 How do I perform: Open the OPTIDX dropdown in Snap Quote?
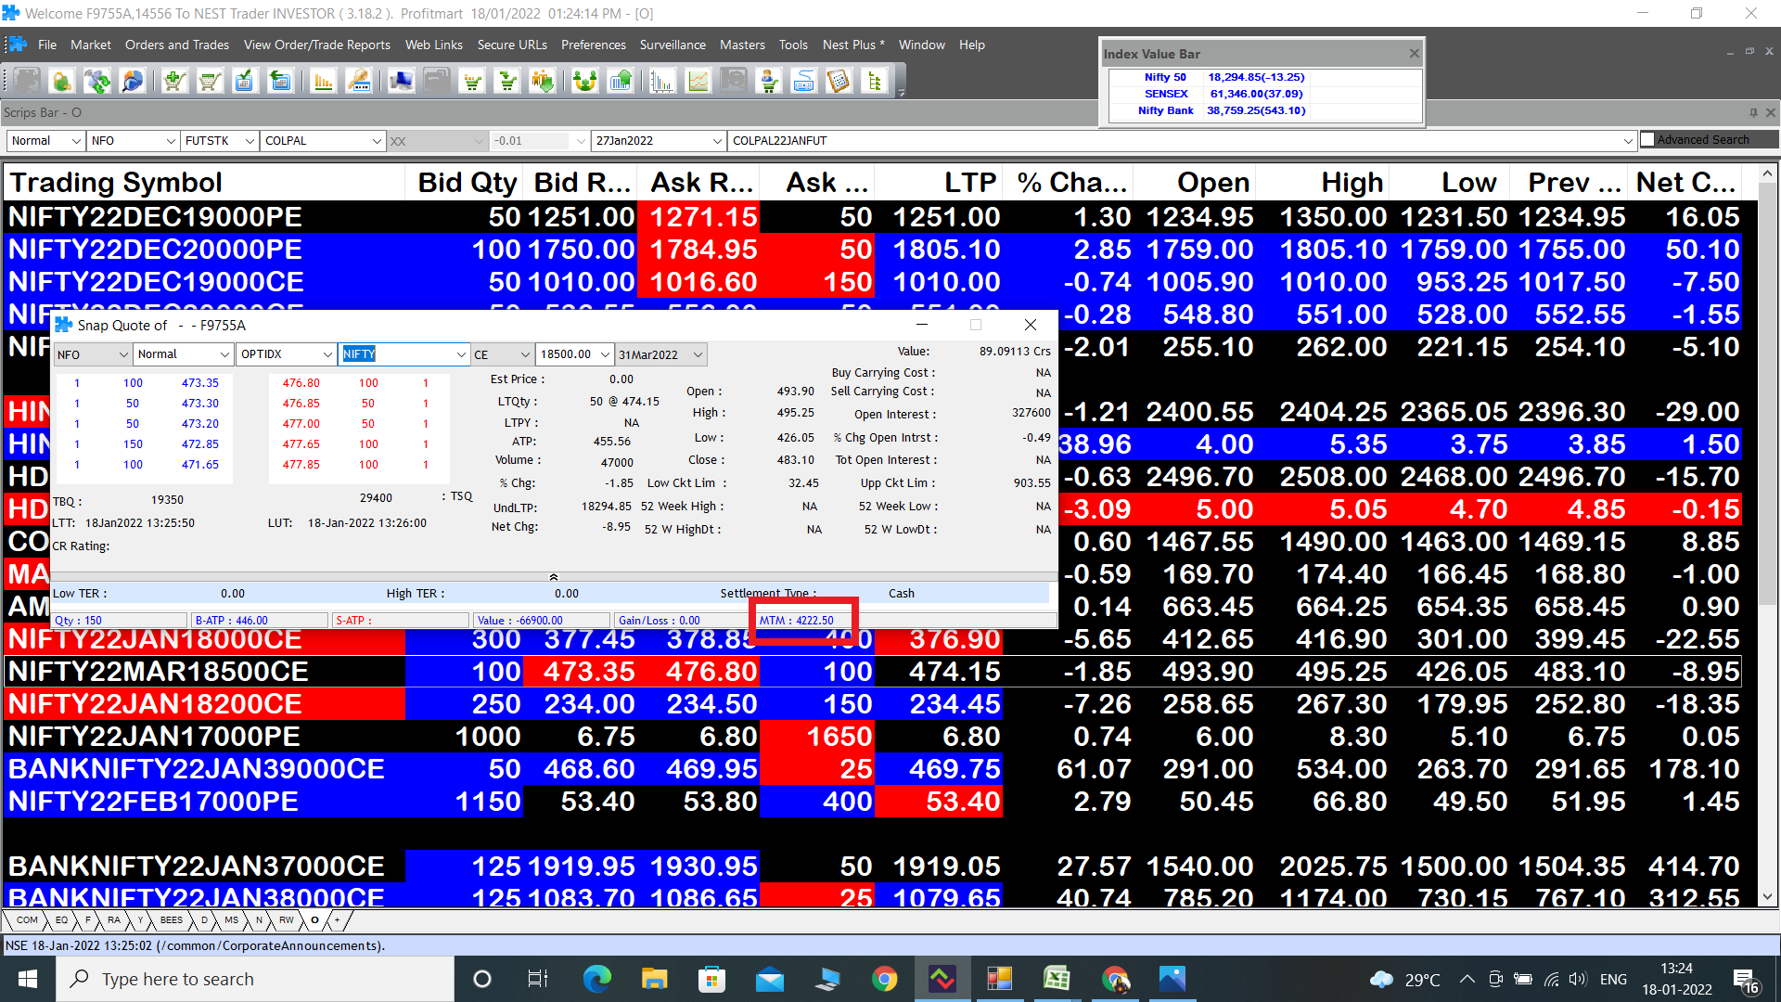click(x=327, y=354)
